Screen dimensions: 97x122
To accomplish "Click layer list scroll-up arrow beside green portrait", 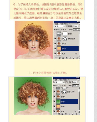I will [79, 88].
